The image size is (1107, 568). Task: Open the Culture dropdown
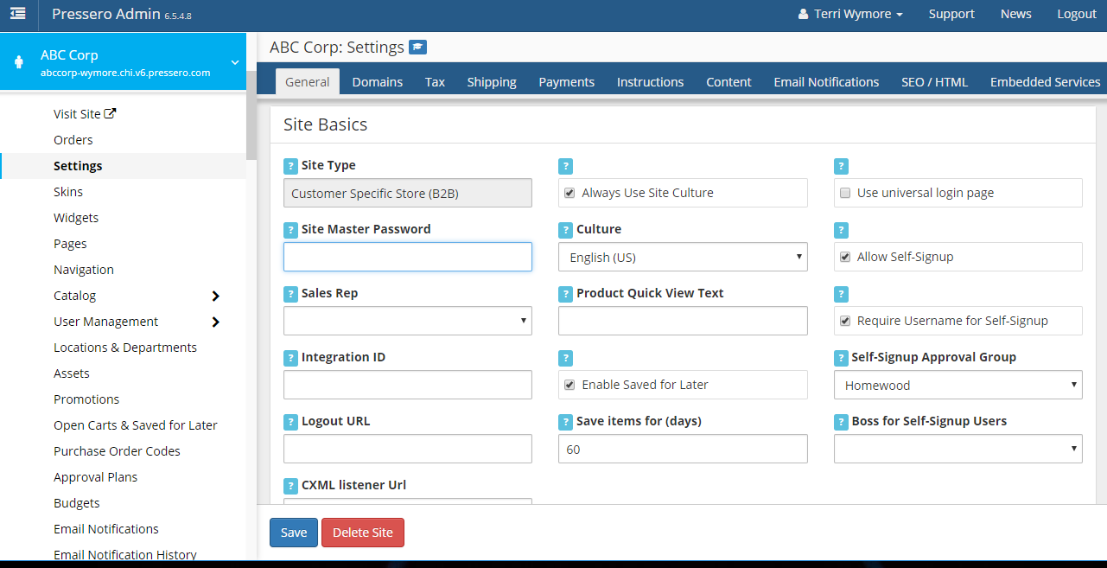(683, 258)
